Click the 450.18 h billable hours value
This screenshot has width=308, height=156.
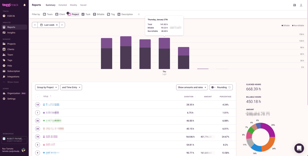click(x=254, y=102)
